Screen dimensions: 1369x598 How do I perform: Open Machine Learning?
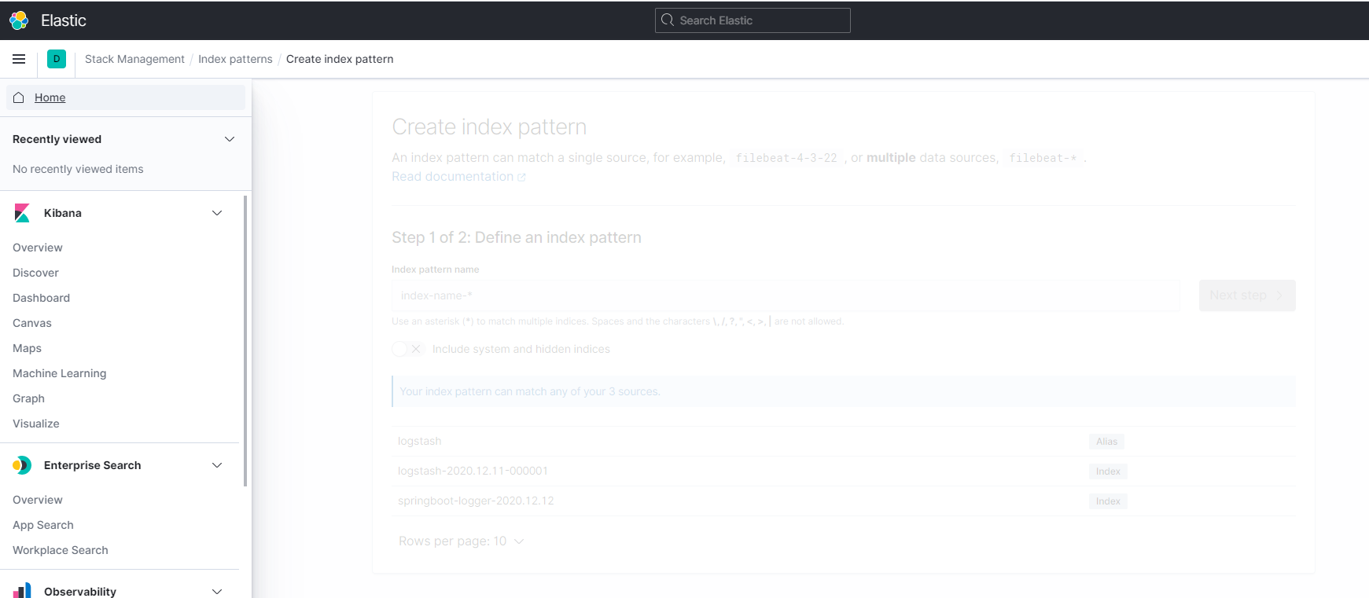[60, 373]
